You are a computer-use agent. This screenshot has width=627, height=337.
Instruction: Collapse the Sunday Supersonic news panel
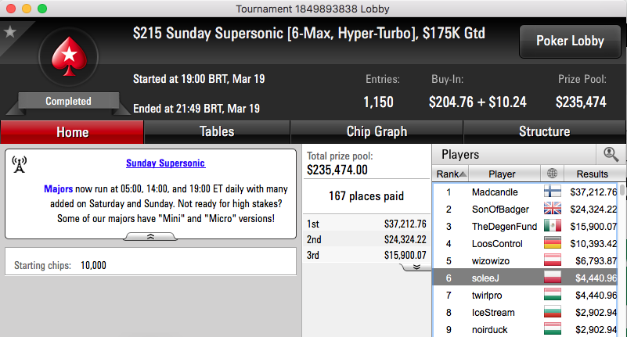coord(150,237)
